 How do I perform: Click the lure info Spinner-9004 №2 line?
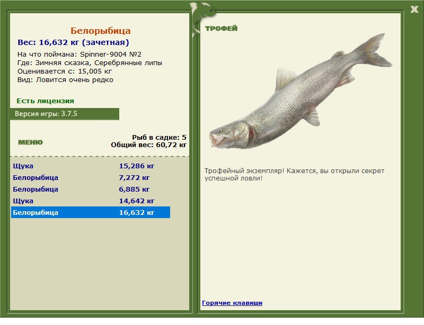pyautogui.click(x=79, y=55)
